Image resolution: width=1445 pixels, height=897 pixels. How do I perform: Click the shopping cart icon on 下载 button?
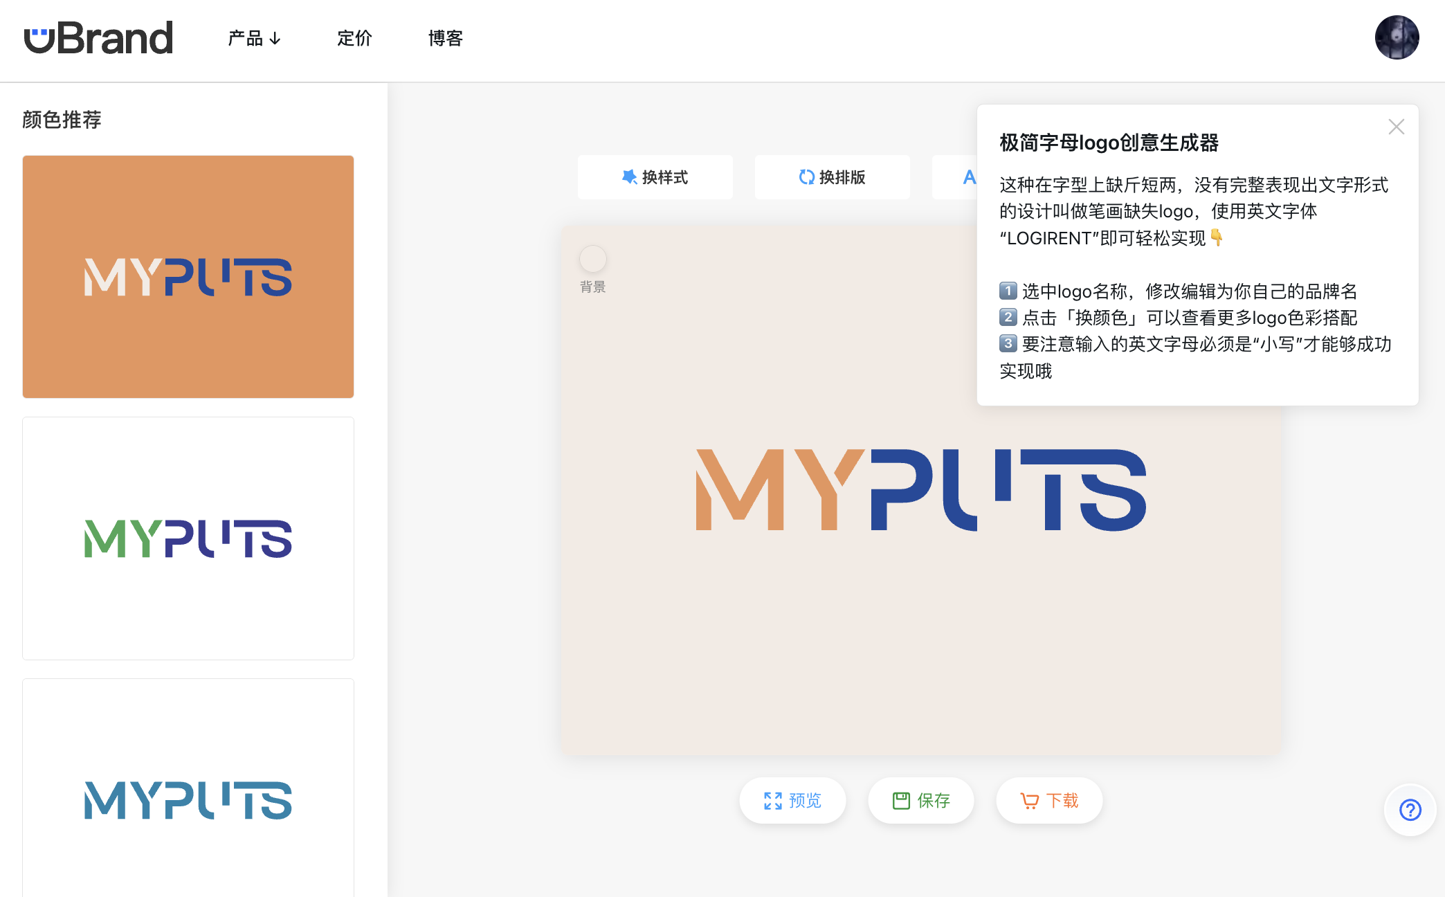pyautogui.click(x=1028, y=799)
